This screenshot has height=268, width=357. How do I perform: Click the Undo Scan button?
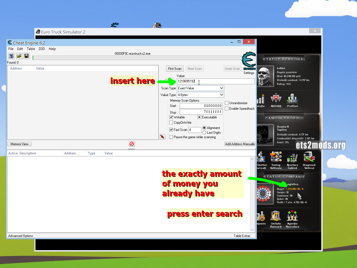(232, 69)
